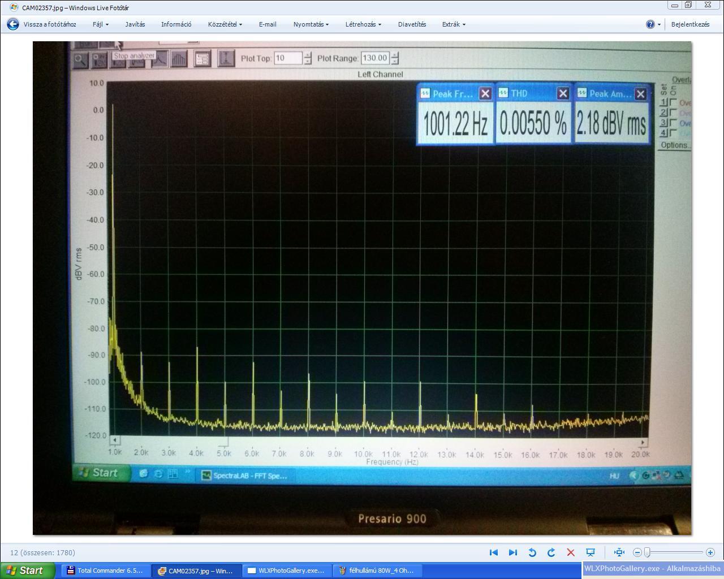Click the CAM02357.jpg taskbar button
The image size is (724, 579).
point(196,571)
